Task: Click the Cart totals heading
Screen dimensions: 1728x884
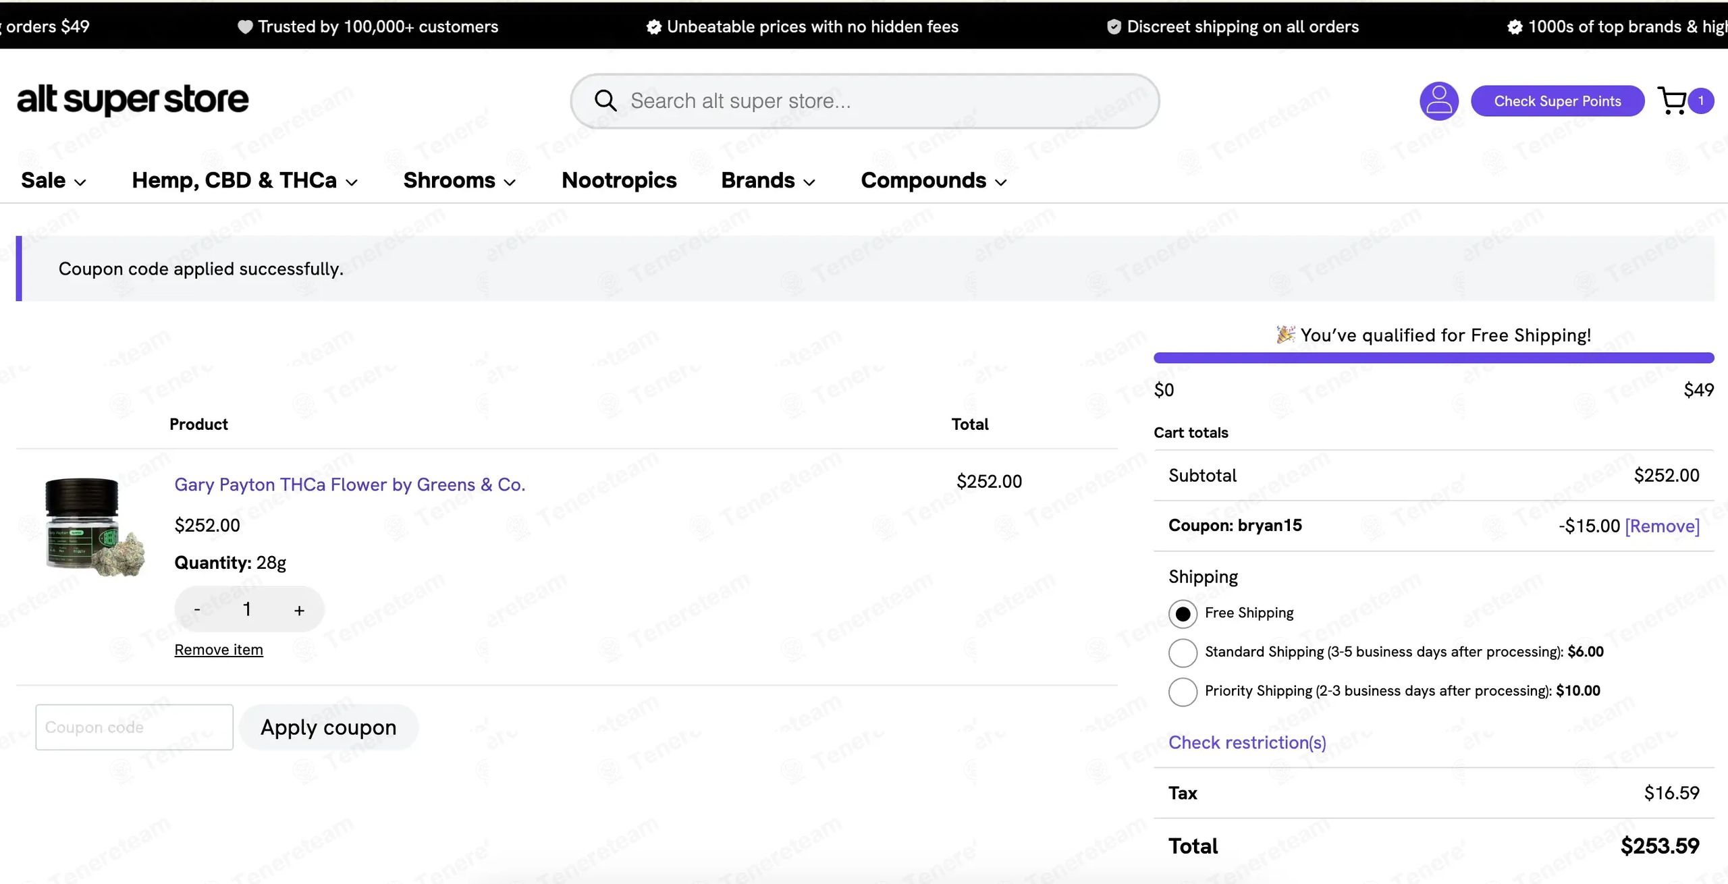Action: tap(1191, 433)
